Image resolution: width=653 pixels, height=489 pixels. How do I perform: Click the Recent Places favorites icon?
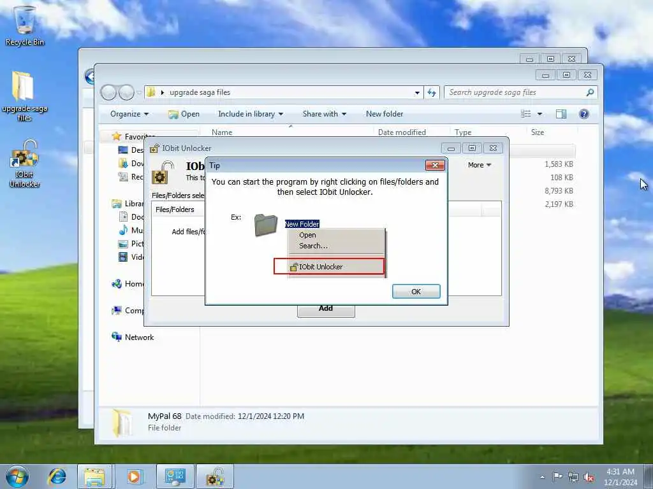123,177
